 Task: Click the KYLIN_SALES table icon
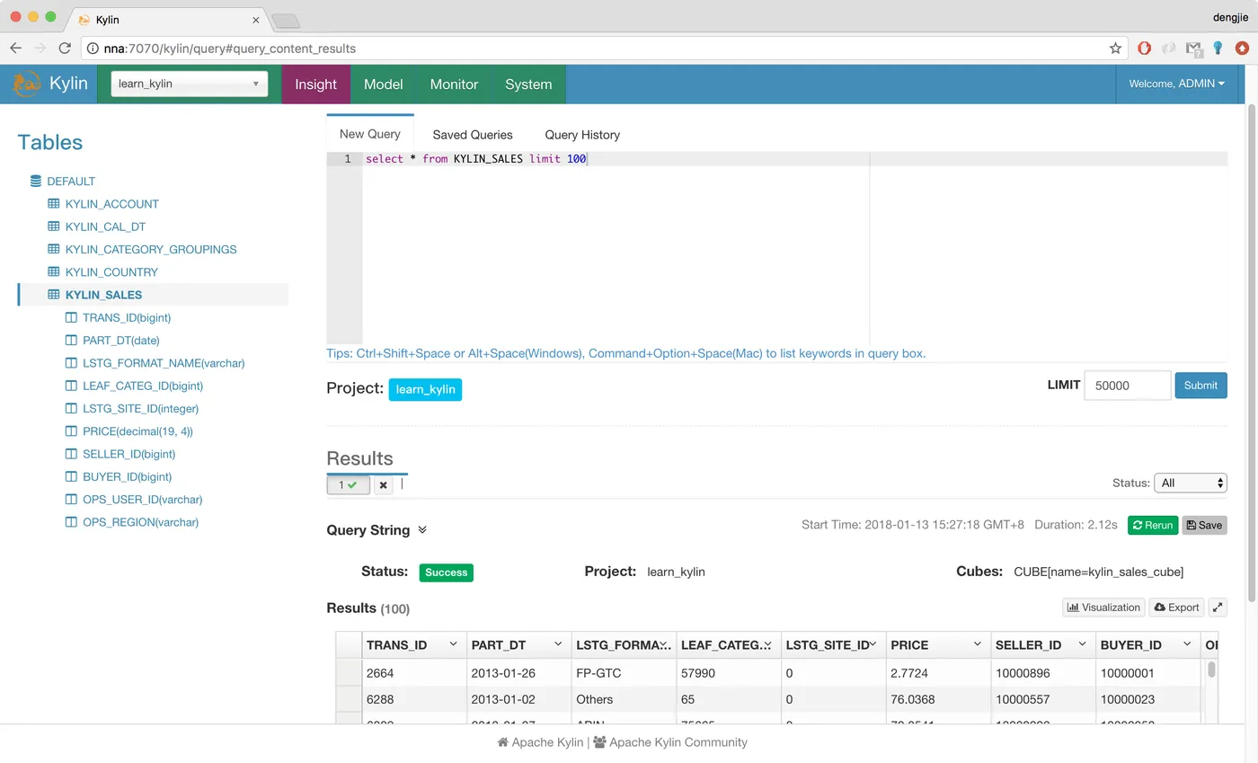54,295
